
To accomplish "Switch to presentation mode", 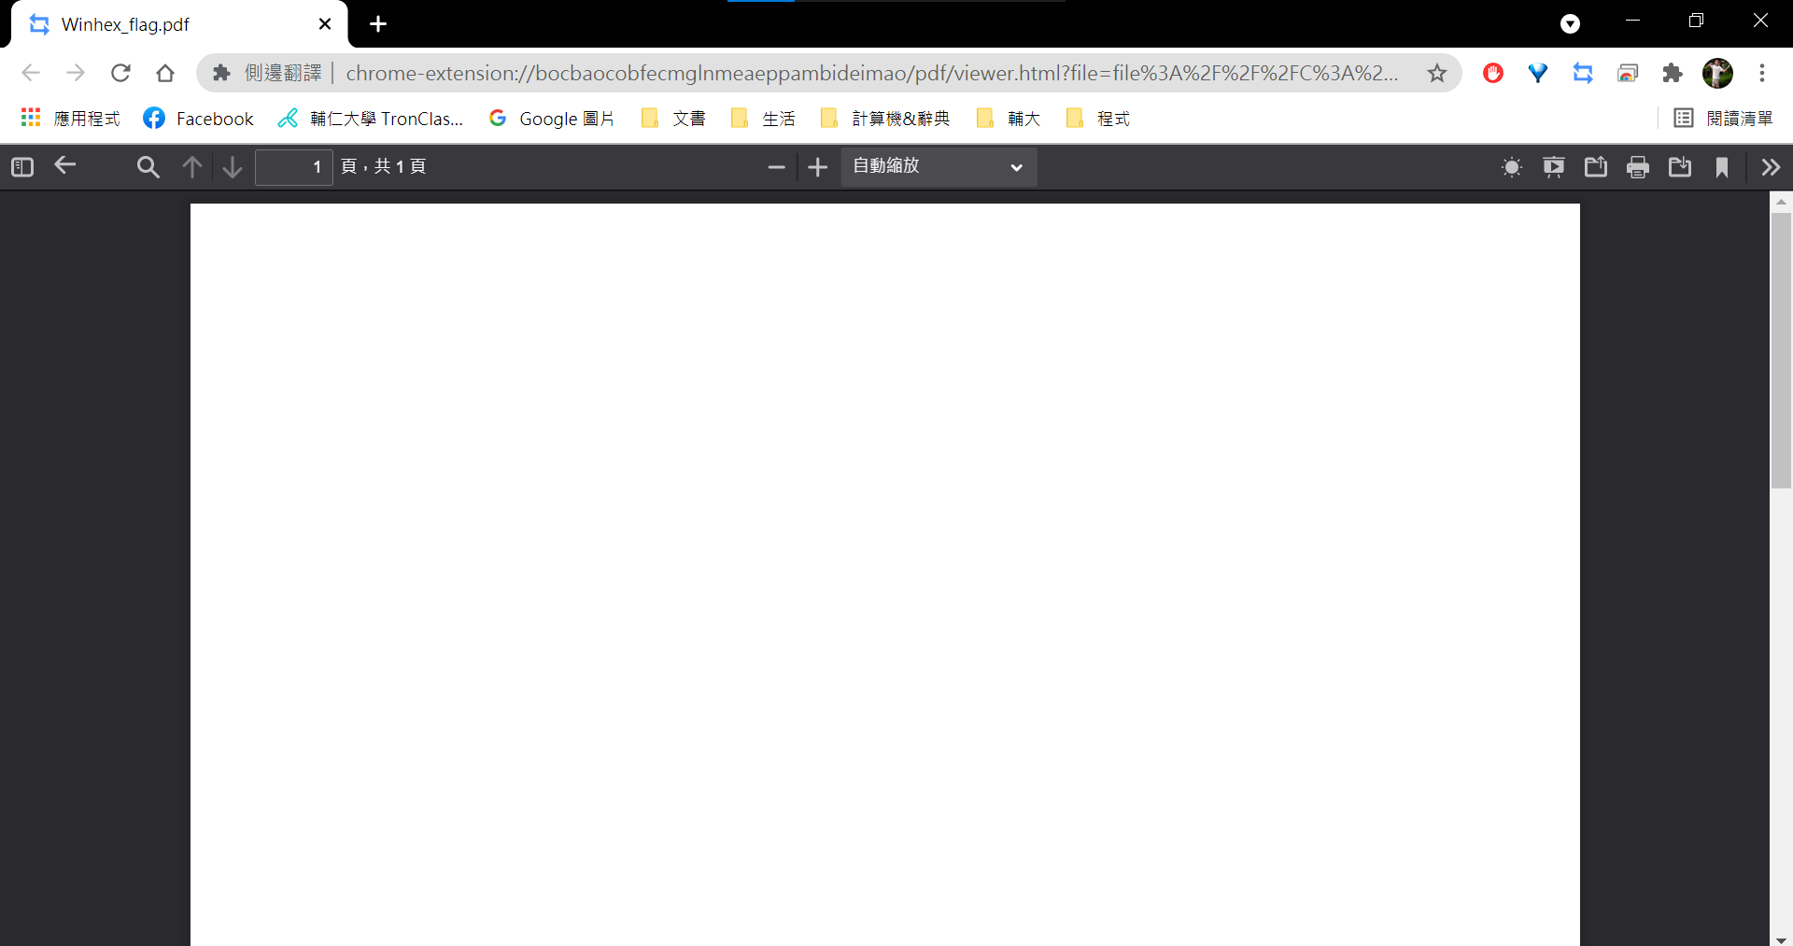I will click(1554, 167).
